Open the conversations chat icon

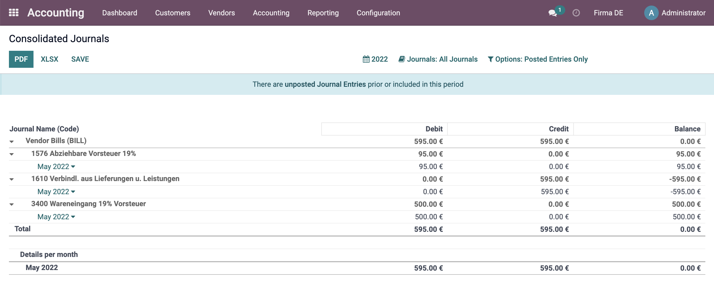[552, 13]
